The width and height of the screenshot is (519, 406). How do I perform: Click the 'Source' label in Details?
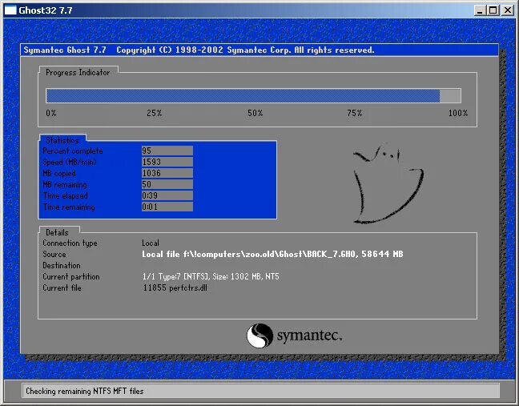[54, 254]
